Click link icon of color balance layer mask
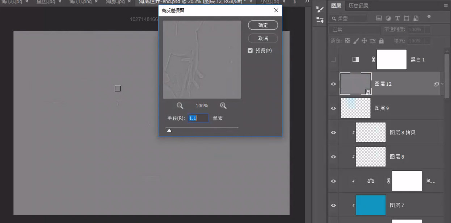451x223 pixels. click(x=389, y=181)
